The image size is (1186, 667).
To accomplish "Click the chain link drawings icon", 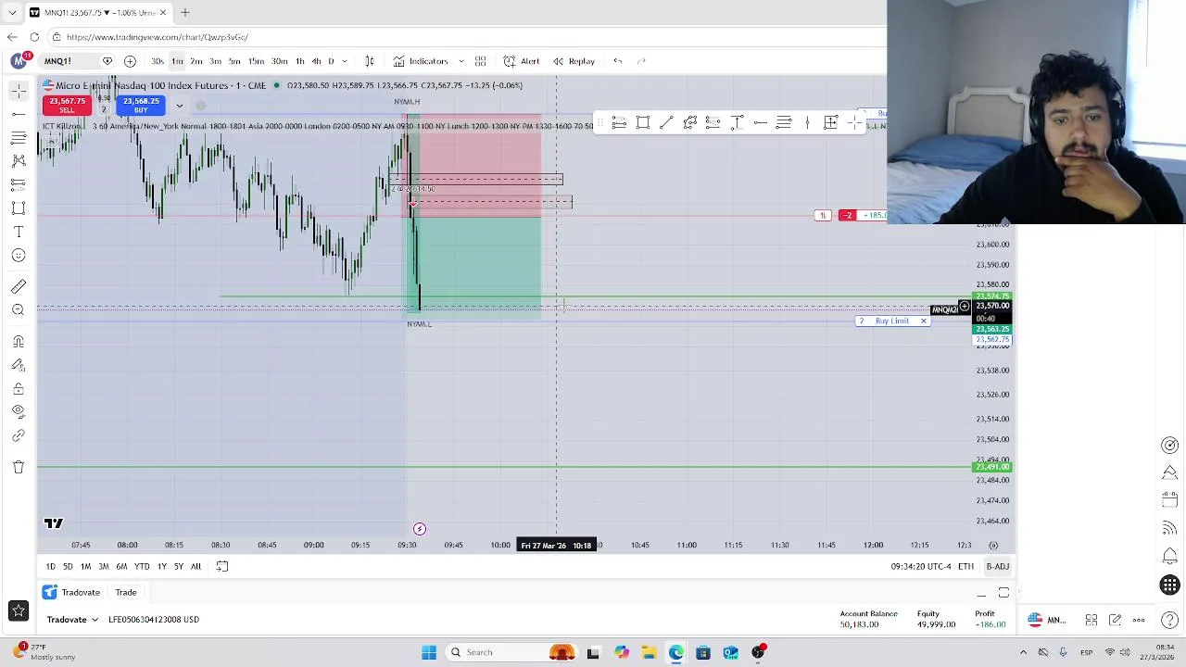I will click(19, 435).
